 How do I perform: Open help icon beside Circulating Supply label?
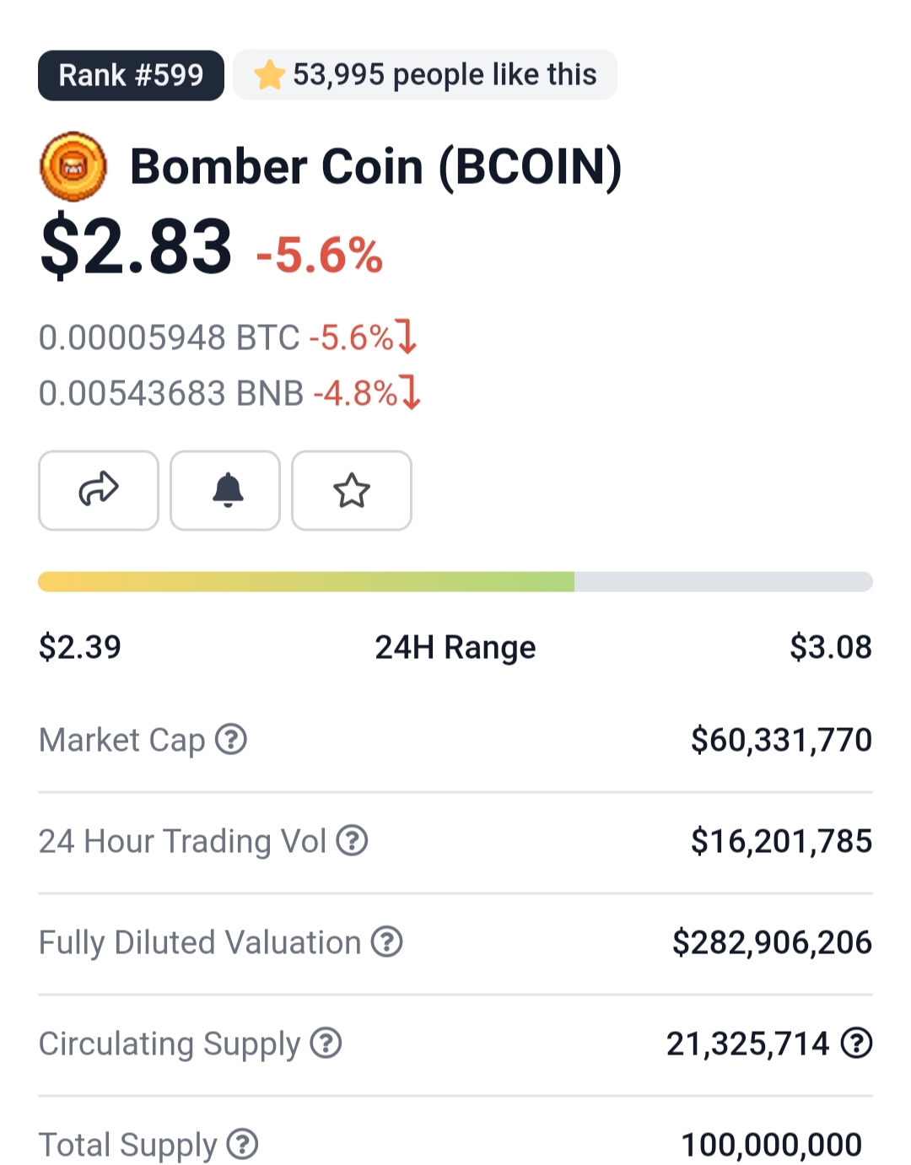(326, 1043)
